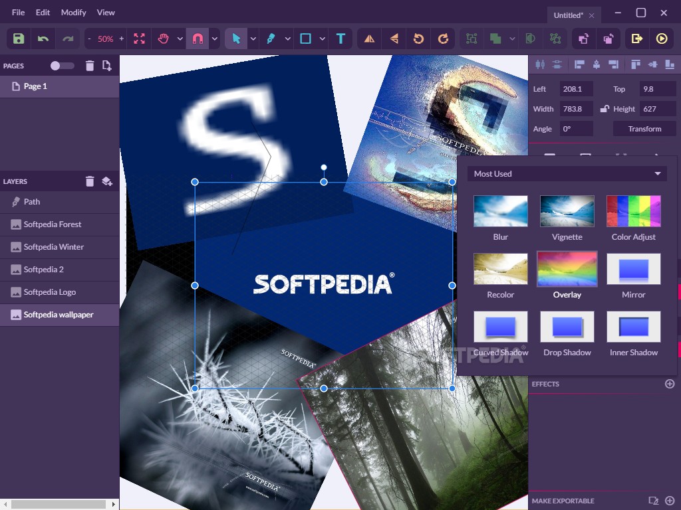Click the Angle value field

tap(577, 129)
